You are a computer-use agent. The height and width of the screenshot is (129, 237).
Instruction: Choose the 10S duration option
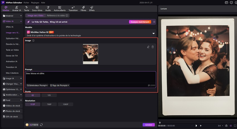click(x=49, y=95)
